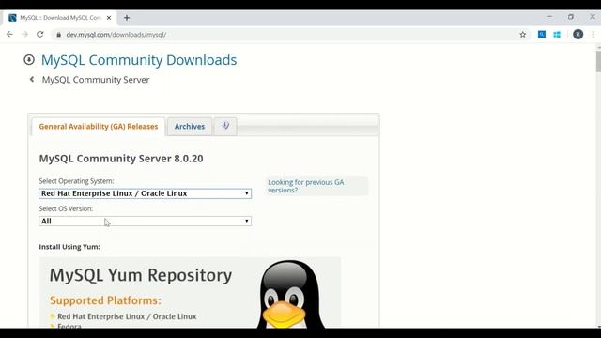The height and width of the screenshot is (338, 601).
Task: Click the address bar URL
Action: point(116,35)
